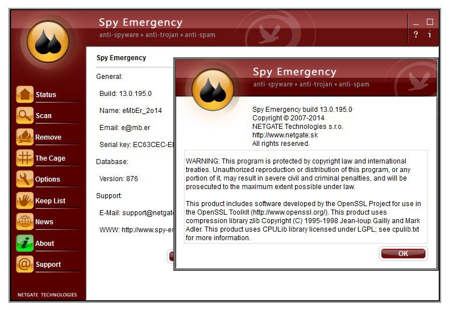Click the NETGATE TECHNOLOGIES footer text
This screenshot has width=449, height=310.
(47, 295)
